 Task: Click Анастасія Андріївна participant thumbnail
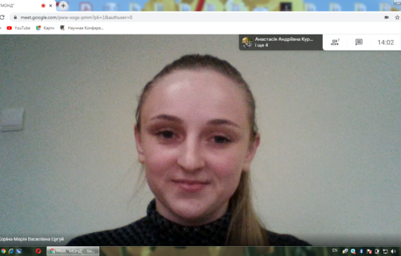pyautogui.click(x=247, y=42)
